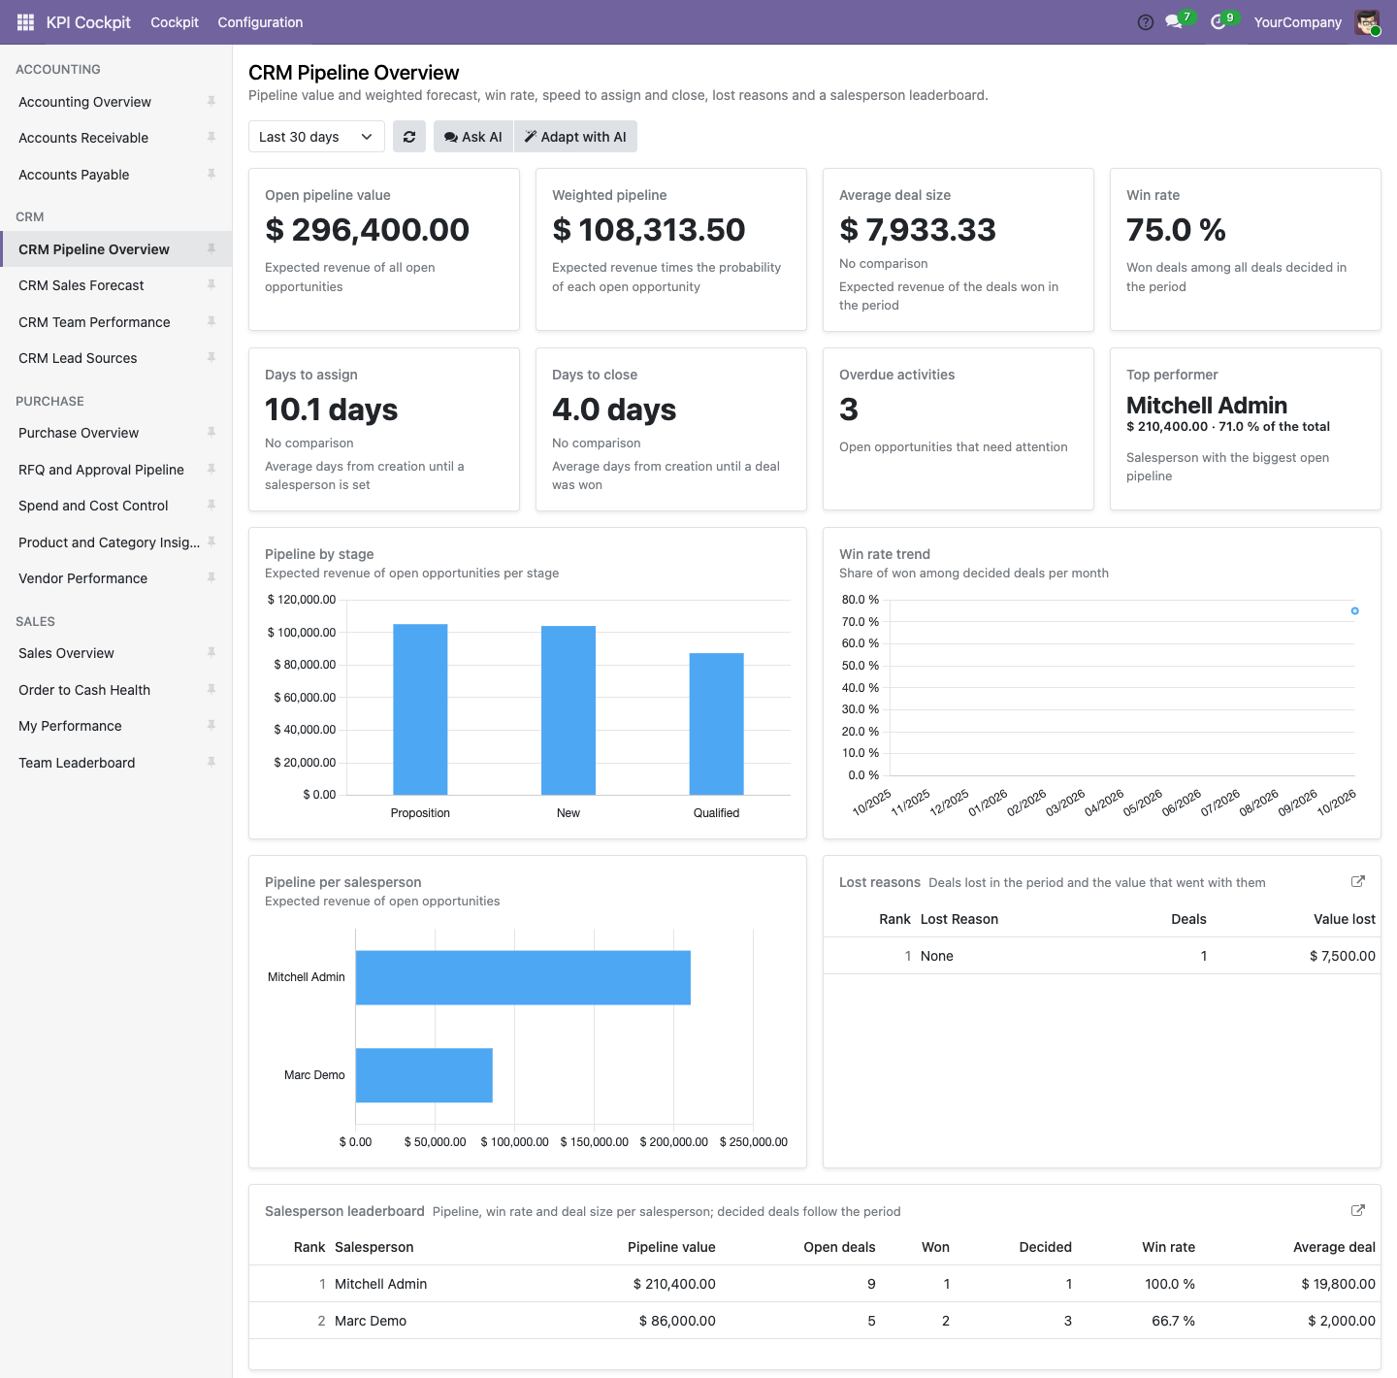
Task: Click the Proposition bar in Pipeline by stage
Action: [420, 709]
